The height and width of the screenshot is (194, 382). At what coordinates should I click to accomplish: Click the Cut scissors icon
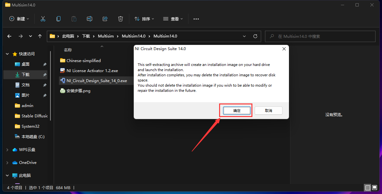coord(43,19)
